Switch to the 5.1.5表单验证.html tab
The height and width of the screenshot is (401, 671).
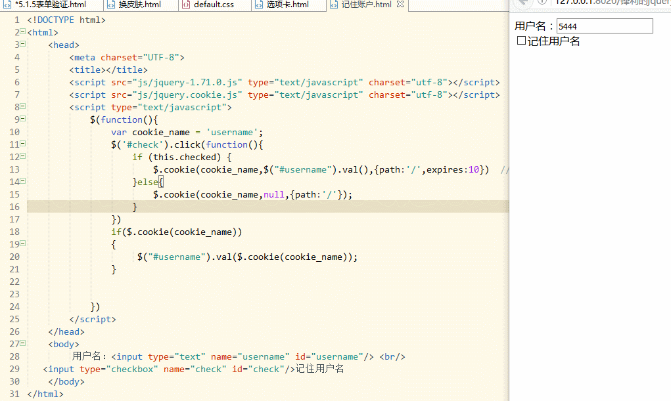pos(51,5)
